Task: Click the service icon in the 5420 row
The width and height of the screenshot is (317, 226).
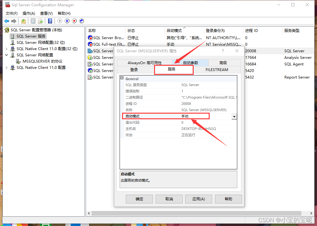Action: pyautogui.click(x=90, y=70)
